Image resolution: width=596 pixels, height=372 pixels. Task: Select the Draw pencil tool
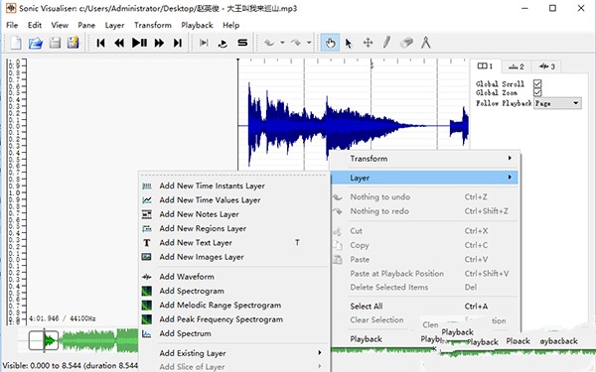(386, 43)
